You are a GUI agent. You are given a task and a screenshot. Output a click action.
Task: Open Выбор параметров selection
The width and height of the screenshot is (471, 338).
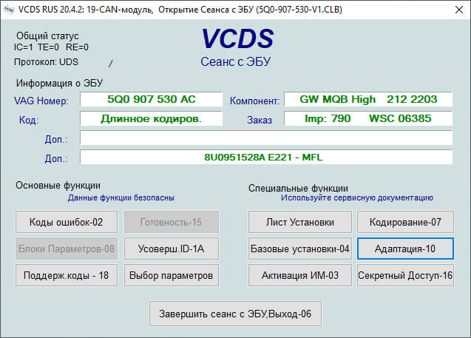coord(172,275)
